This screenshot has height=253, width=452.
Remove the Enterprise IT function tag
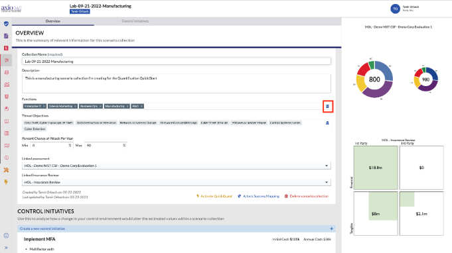[44, 106]
